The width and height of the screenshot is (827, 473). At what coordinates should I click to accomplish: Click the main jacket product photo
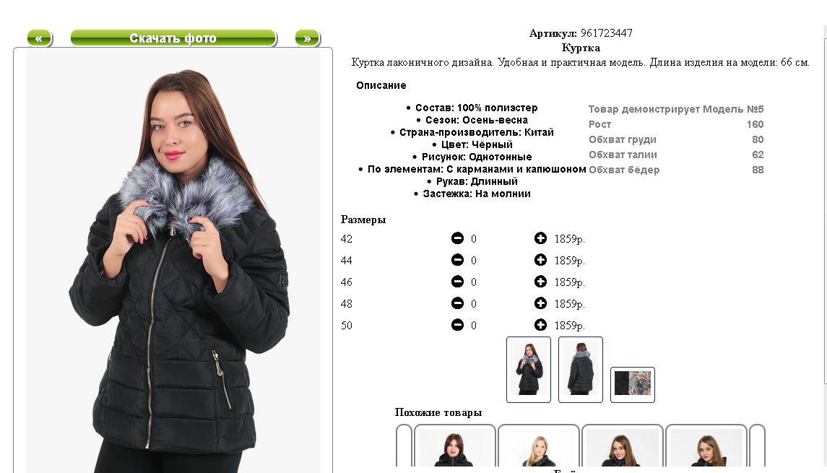173,261
